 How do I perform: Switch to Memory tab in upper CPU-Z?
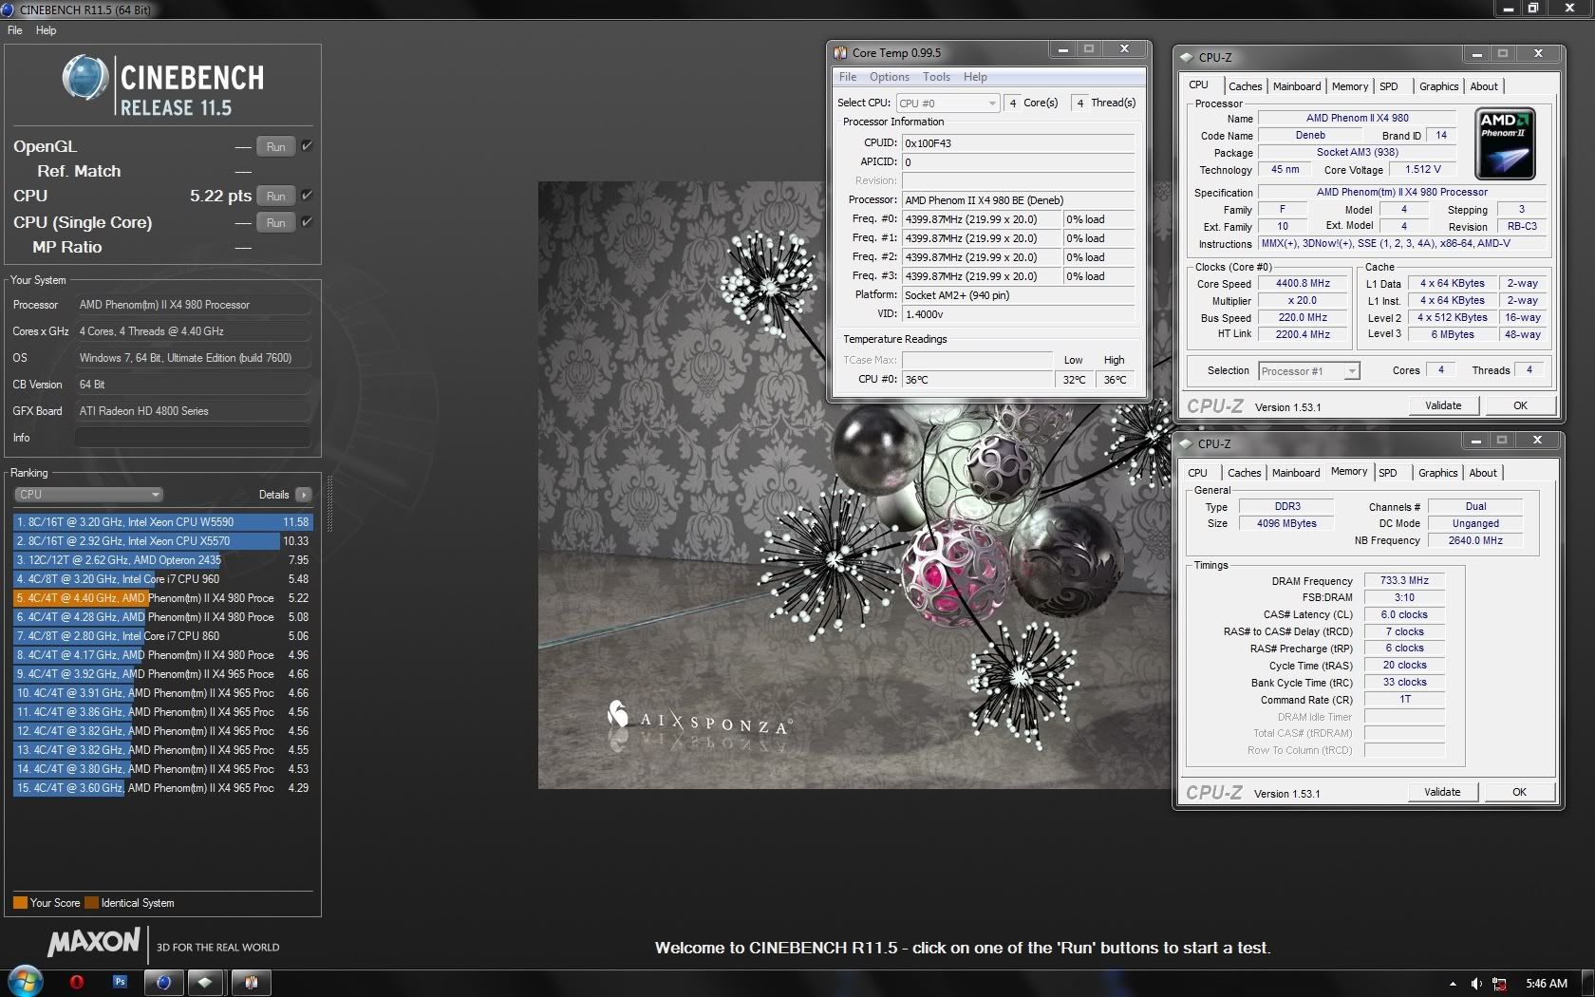[x=1350, y=86]
